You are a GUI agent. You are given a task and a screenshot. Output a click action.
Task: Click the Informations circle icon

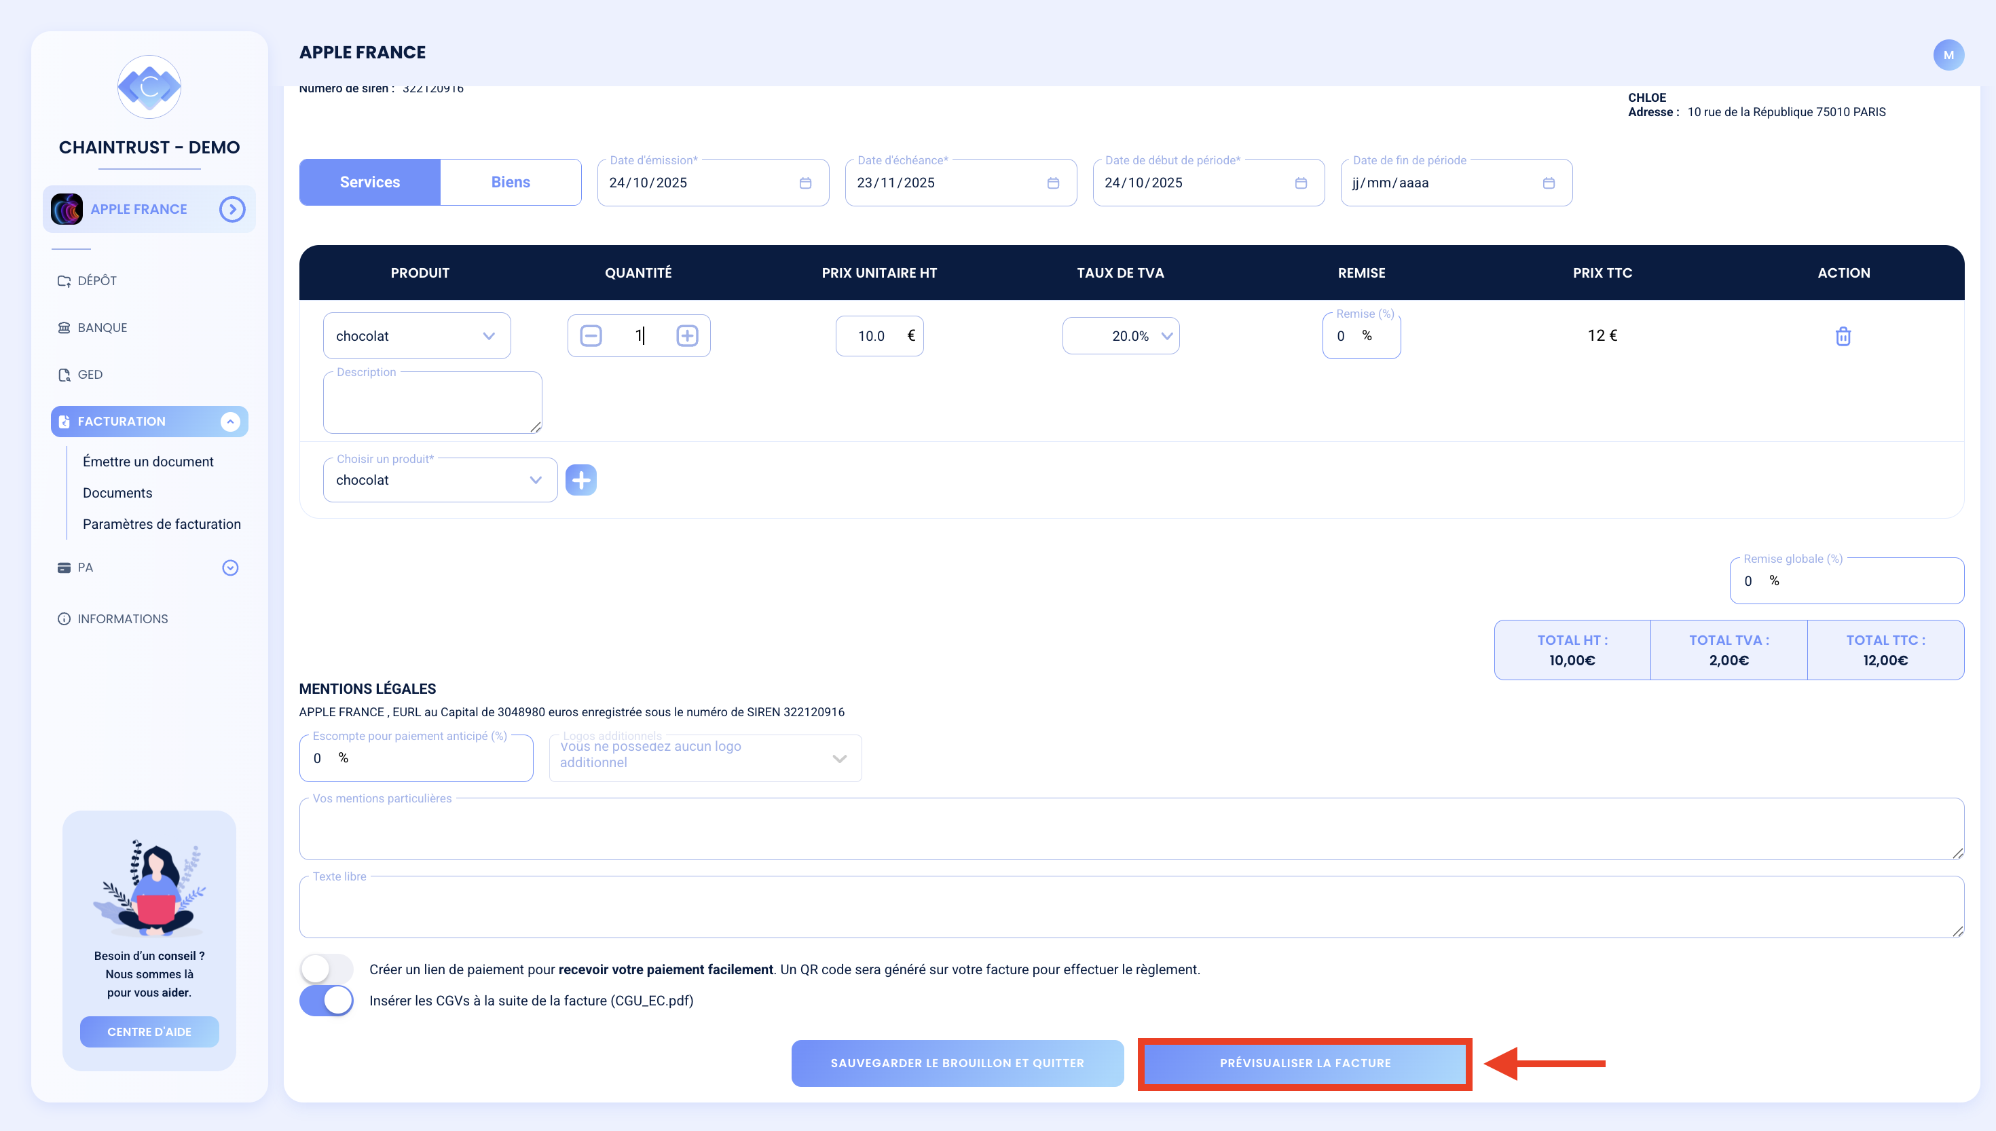point(64,618)
